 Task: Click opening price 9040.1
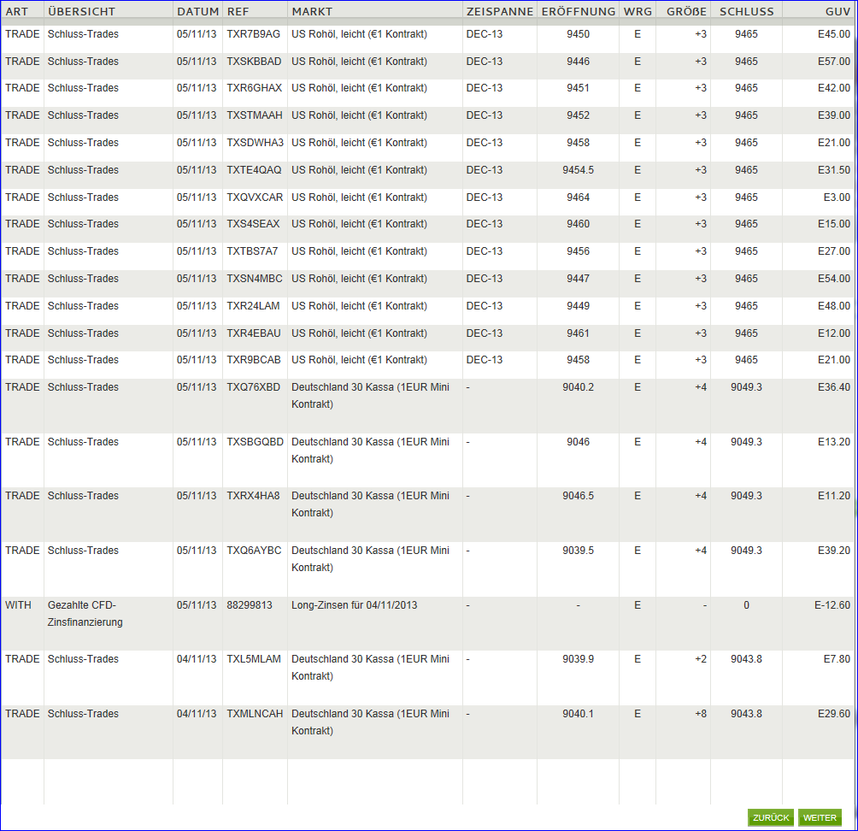[x=578, y=713]
